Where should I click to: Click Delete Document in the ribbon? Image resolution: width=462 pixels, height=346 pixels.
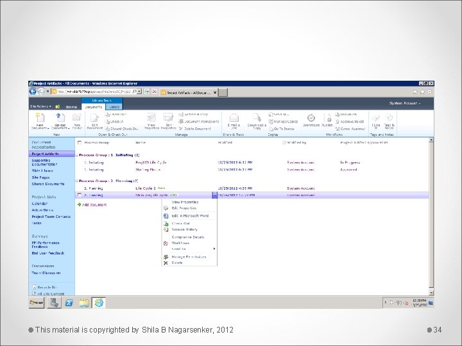tap(195, 129)
